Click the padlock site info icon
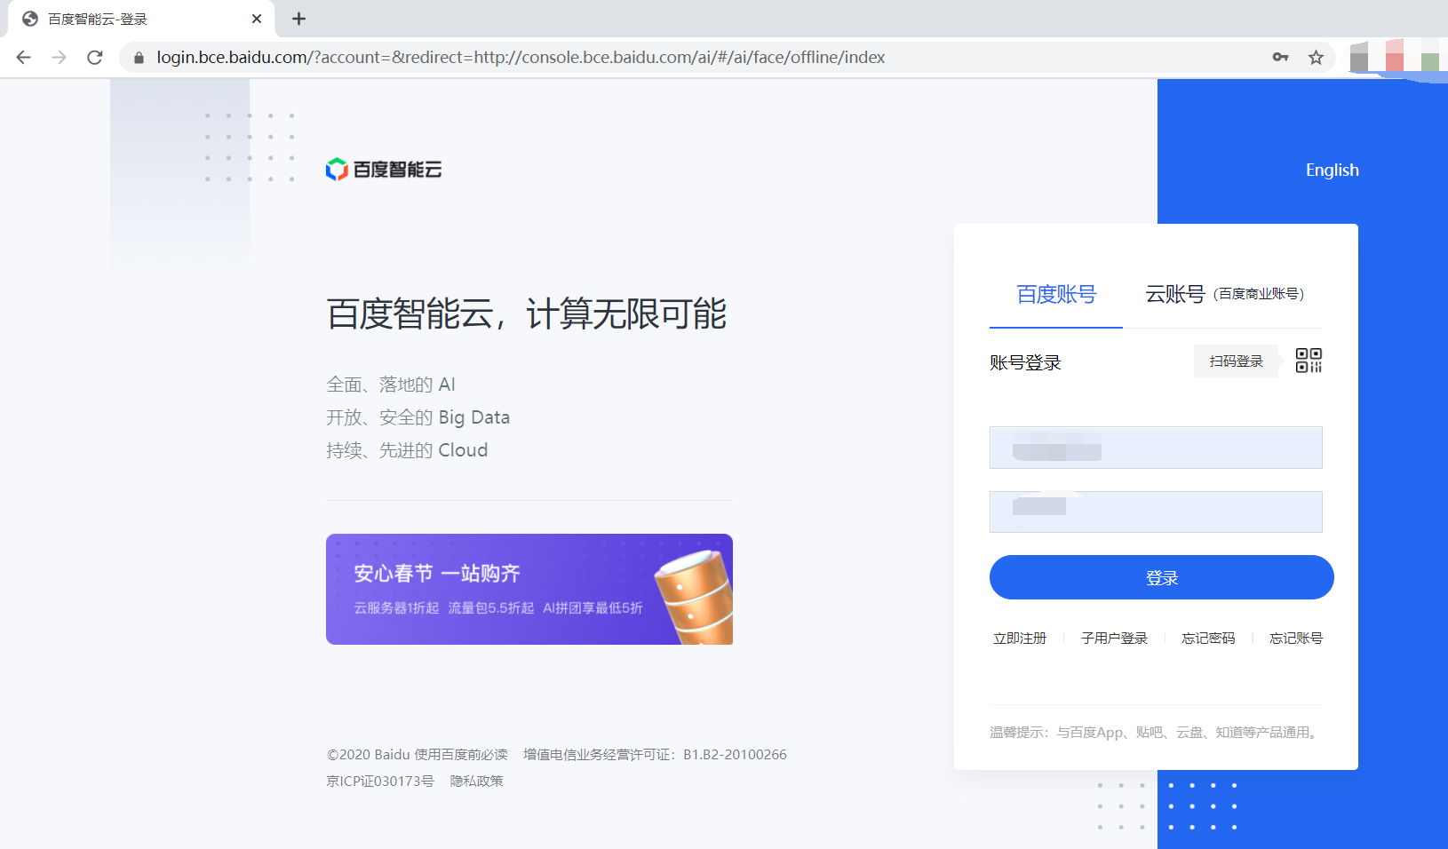The width and height of the screenshot is (1448, 849). [x=139, y=58]
